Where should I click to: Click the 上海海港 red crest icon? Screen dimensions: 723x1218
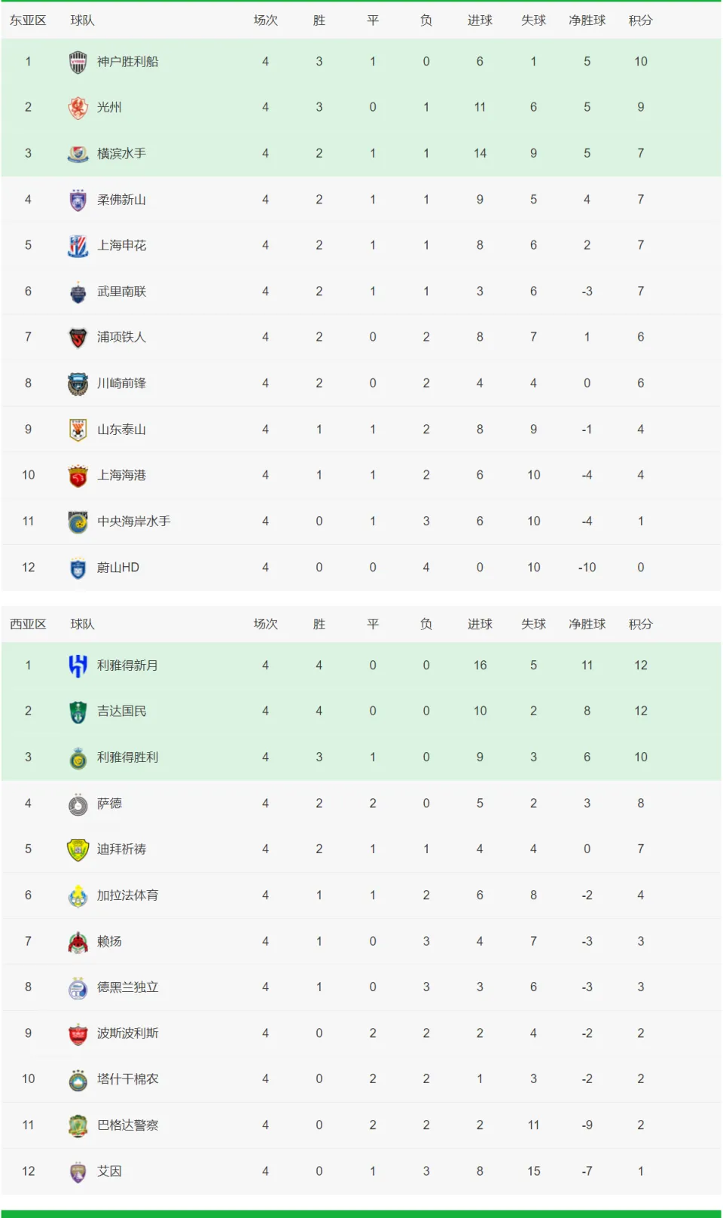[x=78, y=476]
